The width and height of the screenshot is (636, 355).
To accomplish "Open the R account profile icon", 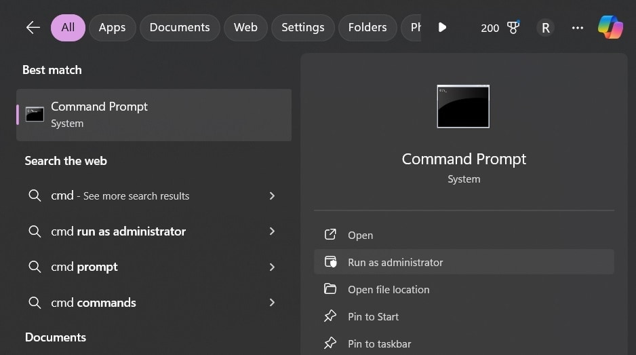I will pyautogui.click(x=546, y=28).
